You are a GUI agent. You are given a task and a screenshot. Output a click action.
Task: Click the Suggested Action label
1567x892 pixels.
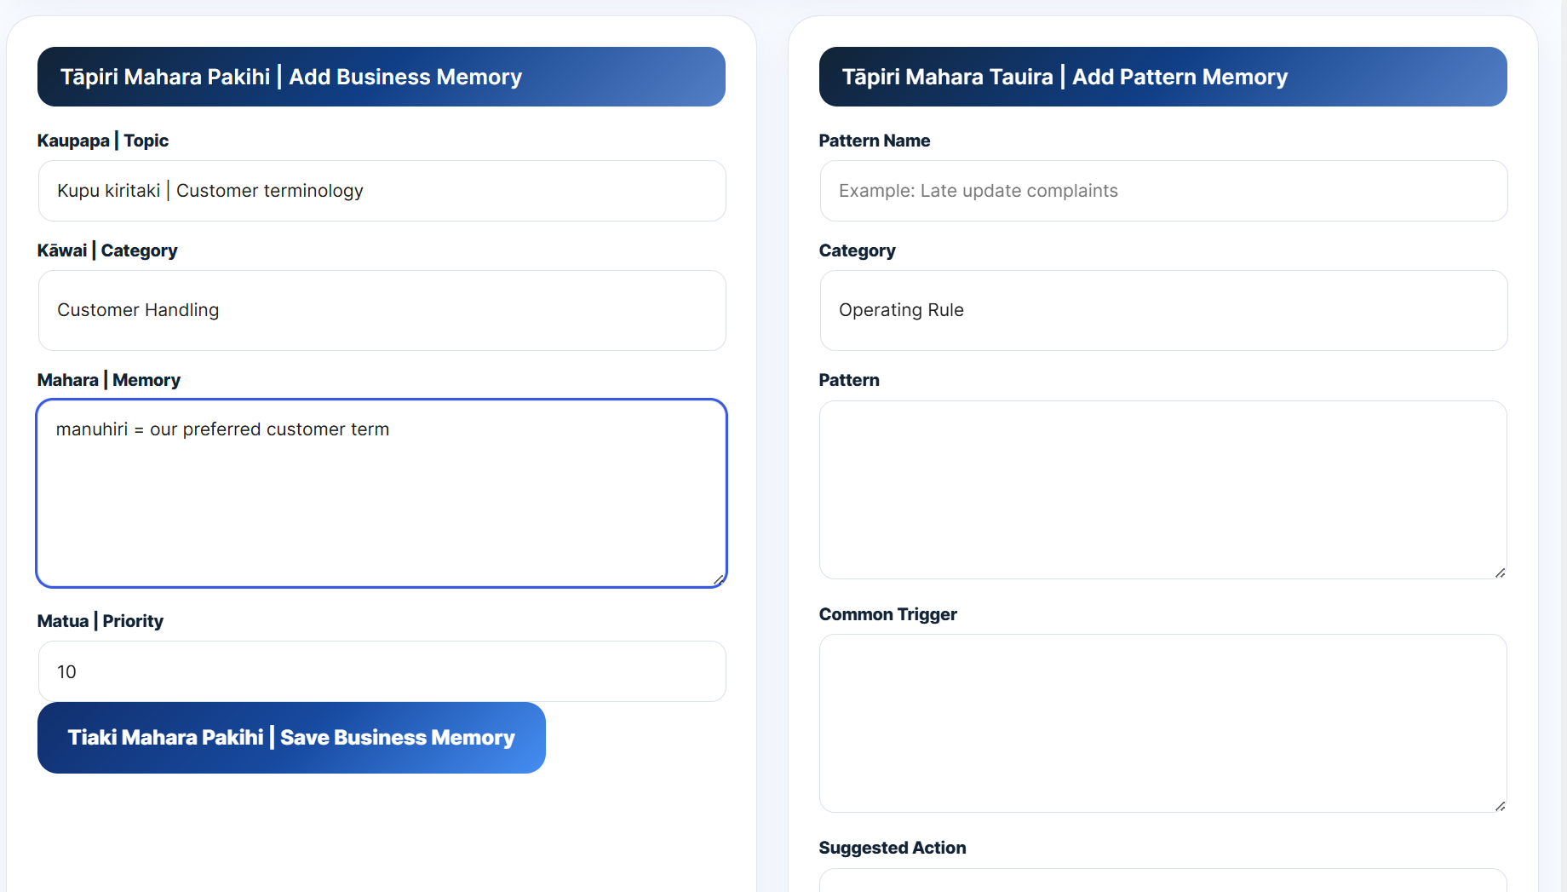click(x=893, y=848)
